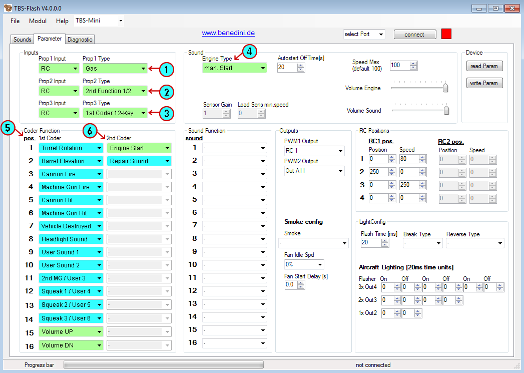
Task: Increase the Speed Max spinner value
Action: coord(413,63)
